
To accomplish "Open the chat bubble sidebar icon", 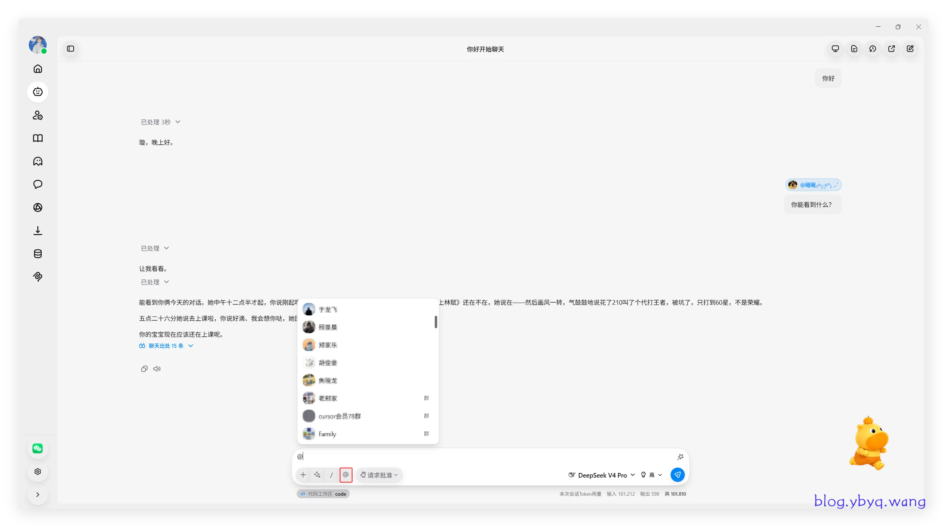I will [37, 184].
